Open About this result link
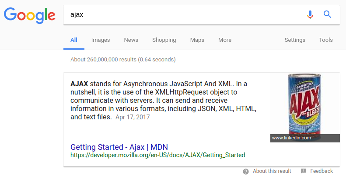The image size is (346, 179). coord(272,171)
